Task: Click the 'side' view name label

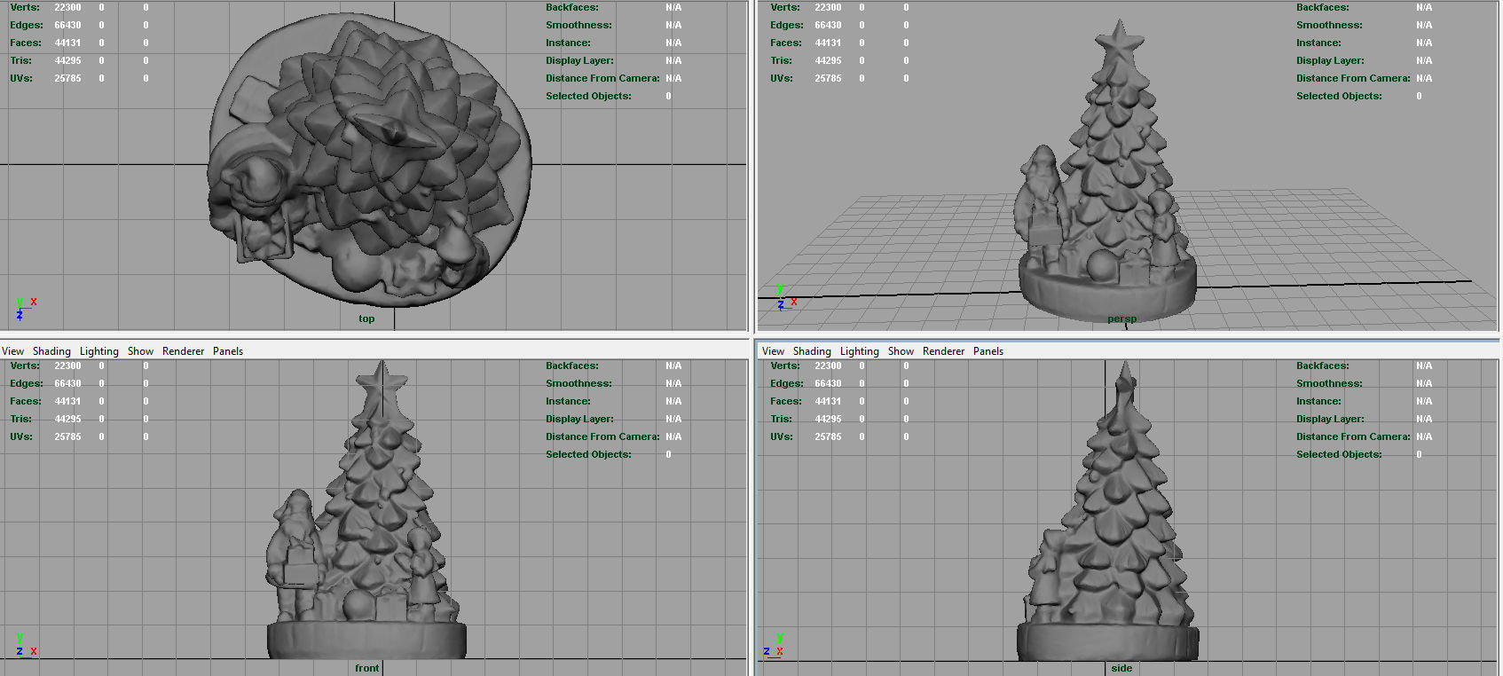Action: [x=1121, y=668]
